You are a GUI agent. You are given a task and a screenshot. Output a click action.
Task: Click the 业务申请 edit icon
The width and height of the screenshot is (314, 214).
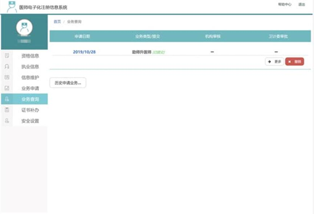tap(7, 88)
